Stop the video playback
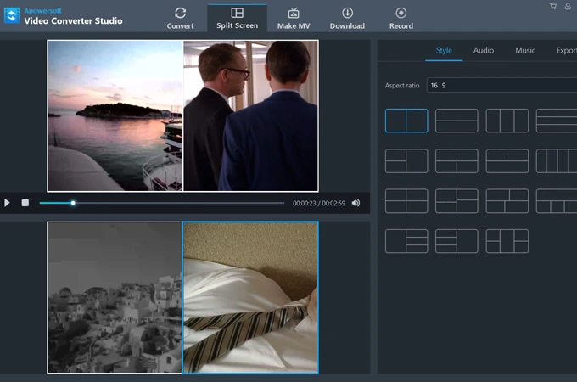The width and height of the screenshot is (577, 382). [25, 203]
